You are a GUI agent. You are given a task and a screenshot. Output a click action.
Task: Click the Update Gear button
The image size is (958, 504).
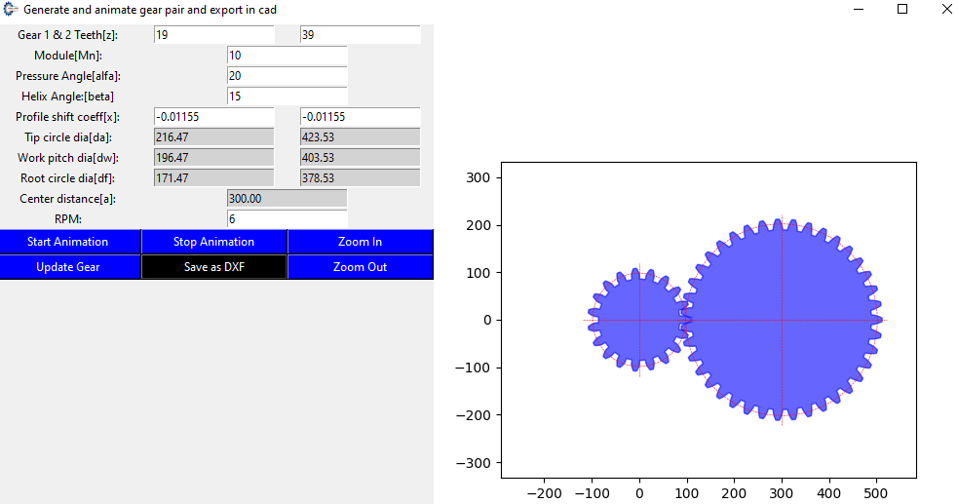(x=70, y=267)
